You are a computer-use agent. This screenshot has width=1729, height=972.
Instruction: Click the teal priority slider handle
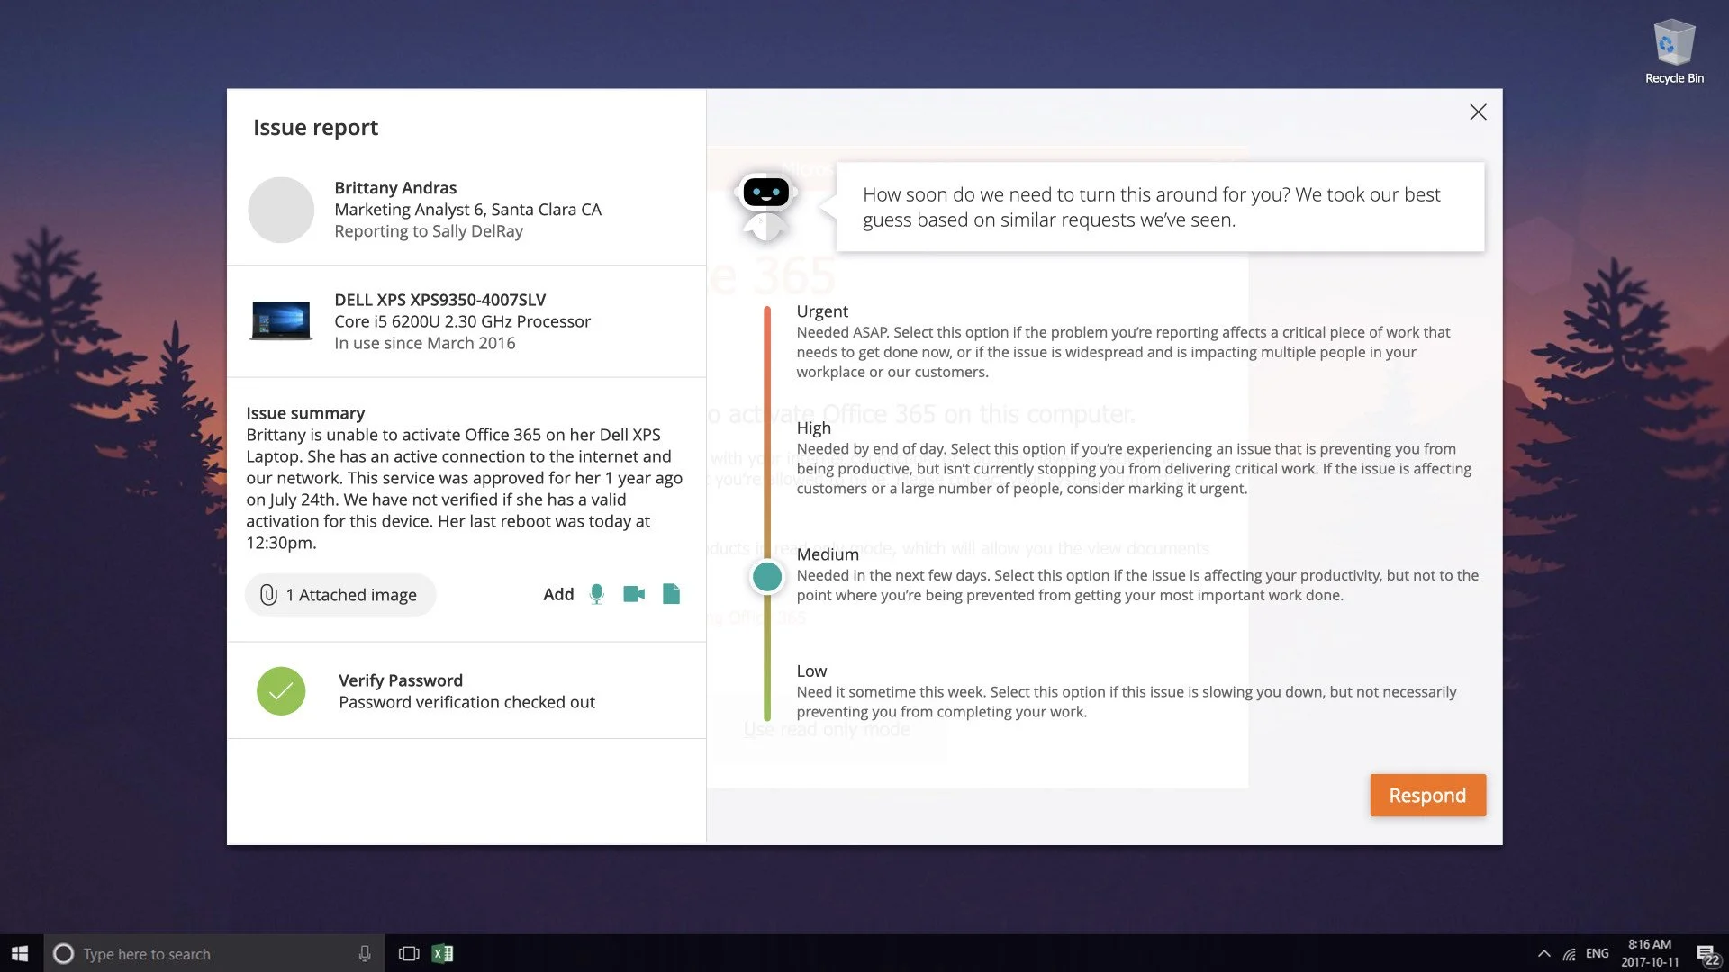point(767,577)
